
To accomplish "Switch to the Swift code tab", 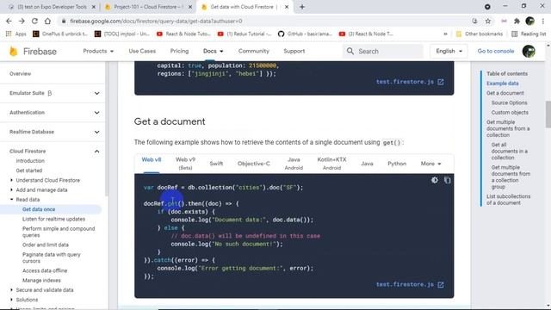I will [216, 164].
